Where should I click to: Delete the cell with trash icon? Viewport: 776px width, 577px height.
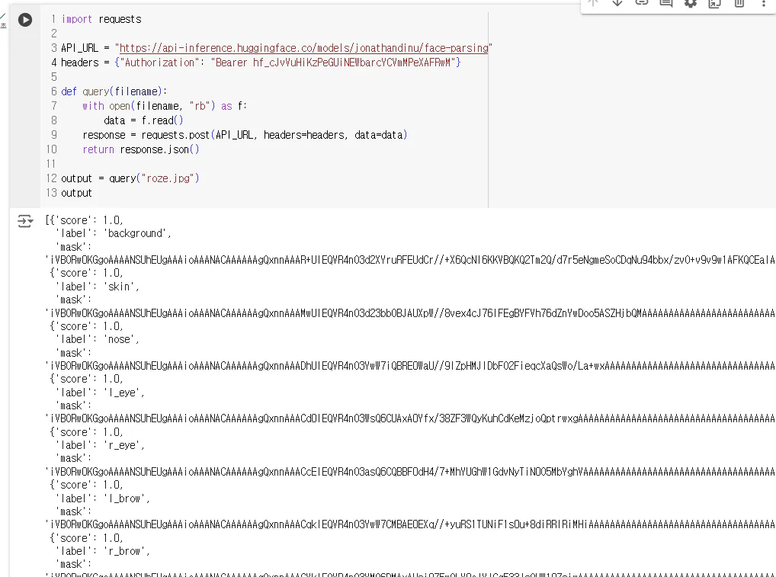[739, 3]
